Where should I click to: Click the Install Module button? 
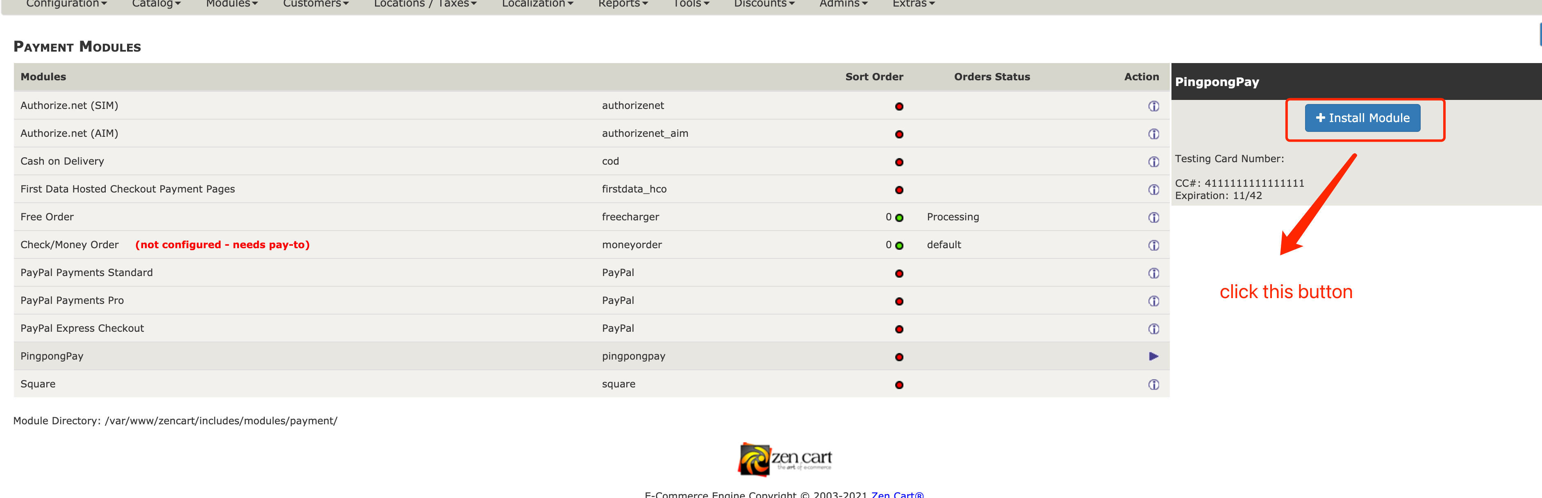1362,118
